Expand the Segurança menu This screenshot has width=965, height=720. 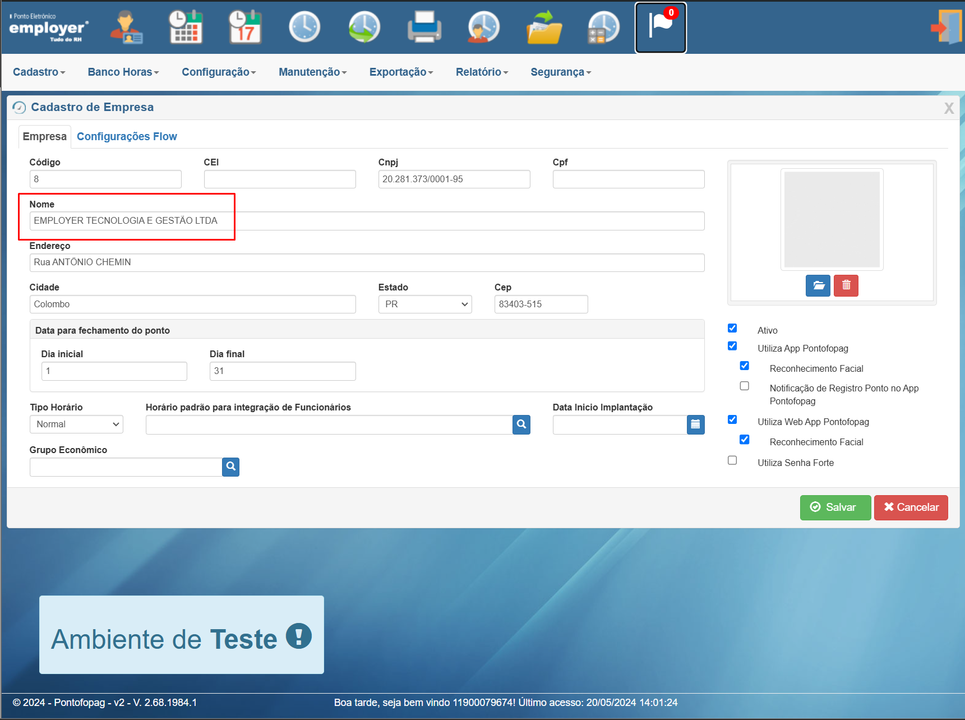[561, 72]
